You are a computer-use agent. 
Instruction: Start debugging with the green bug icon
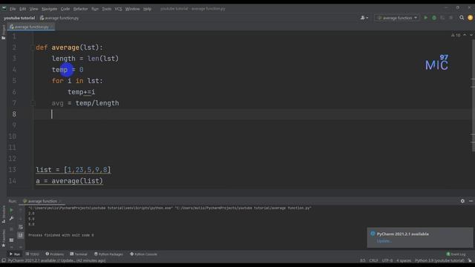434,18
